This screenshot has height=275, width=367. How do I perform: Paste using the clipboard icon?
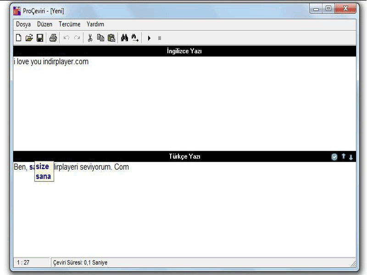tap(111, 38)
